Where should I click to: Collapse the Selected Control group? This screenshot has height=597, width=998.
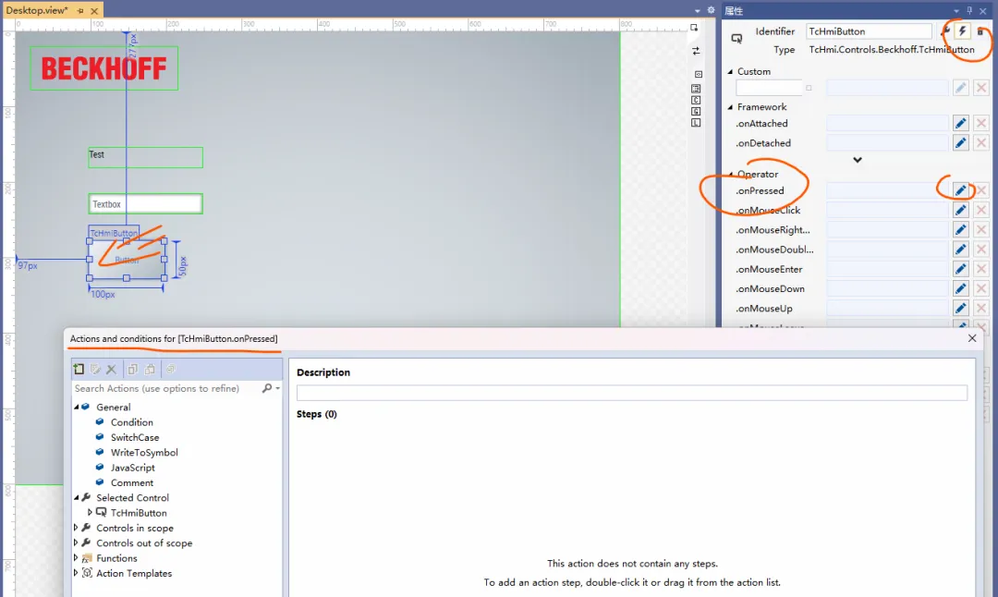(x=77, y=498)
